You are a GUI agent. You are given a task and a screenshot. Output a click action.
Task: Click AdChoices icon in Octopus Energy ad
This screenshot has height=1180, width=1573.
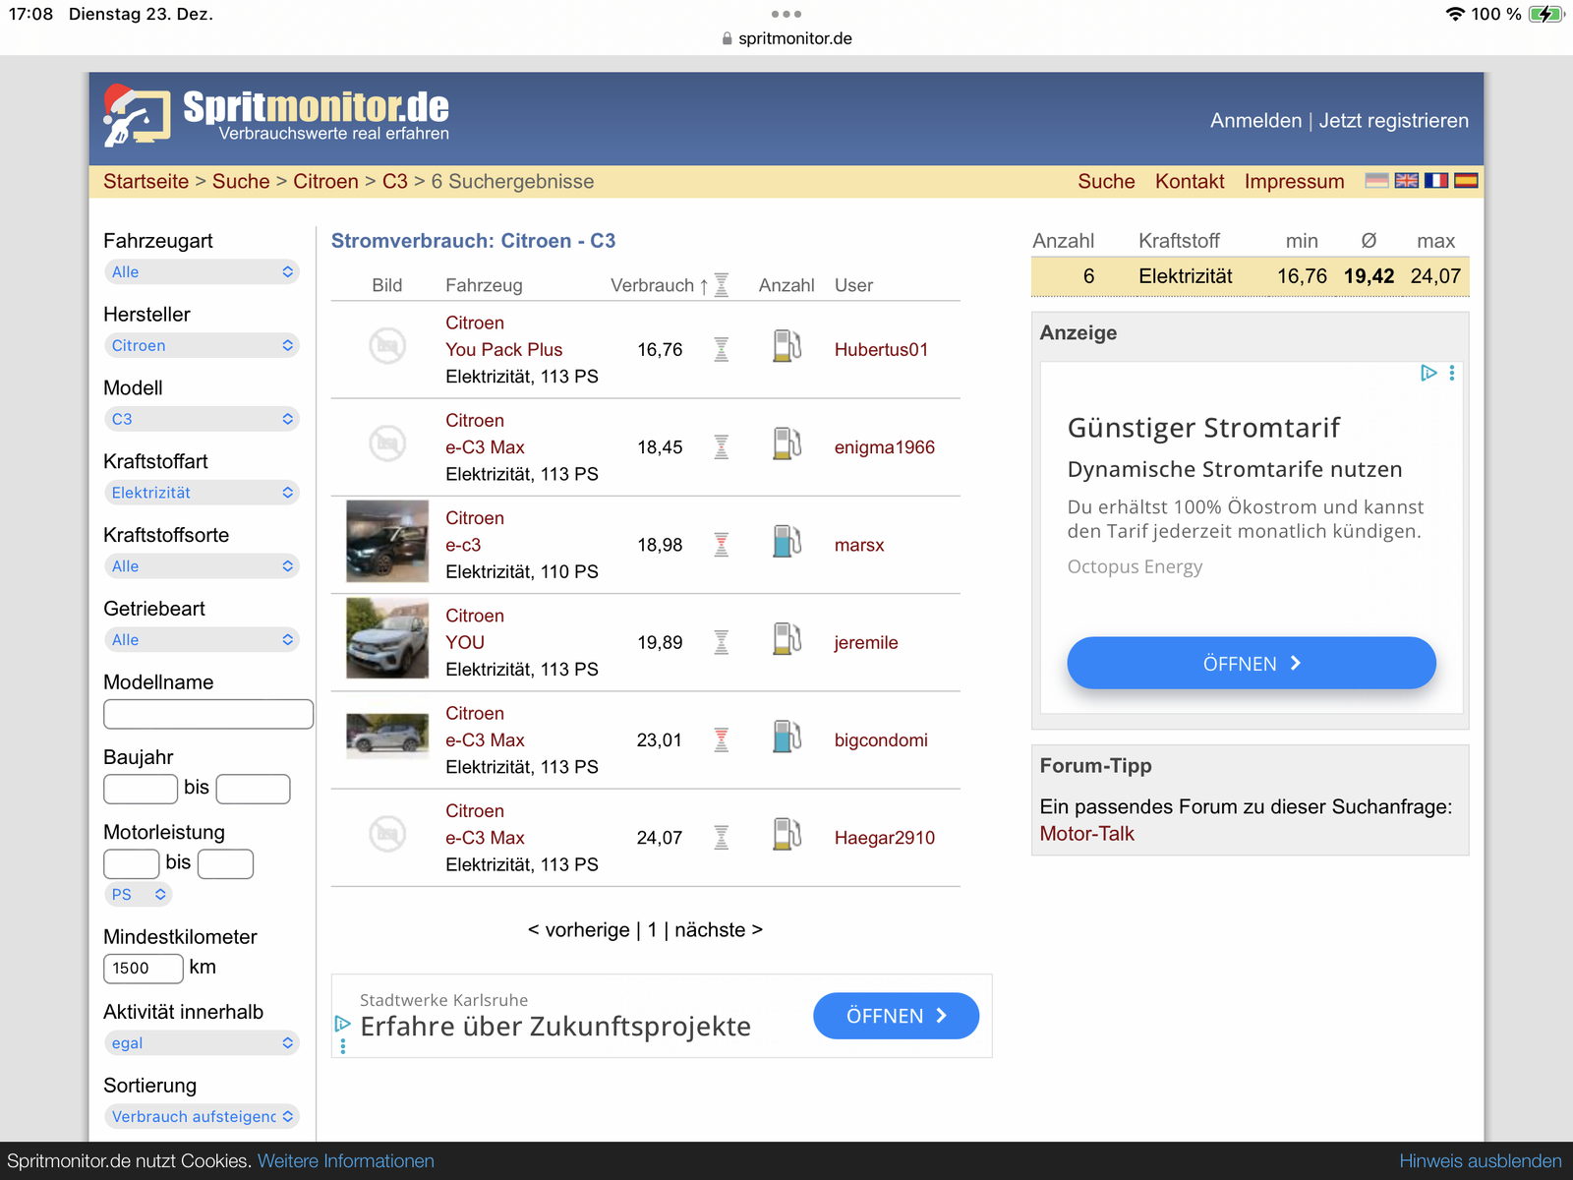[1428, 373]
